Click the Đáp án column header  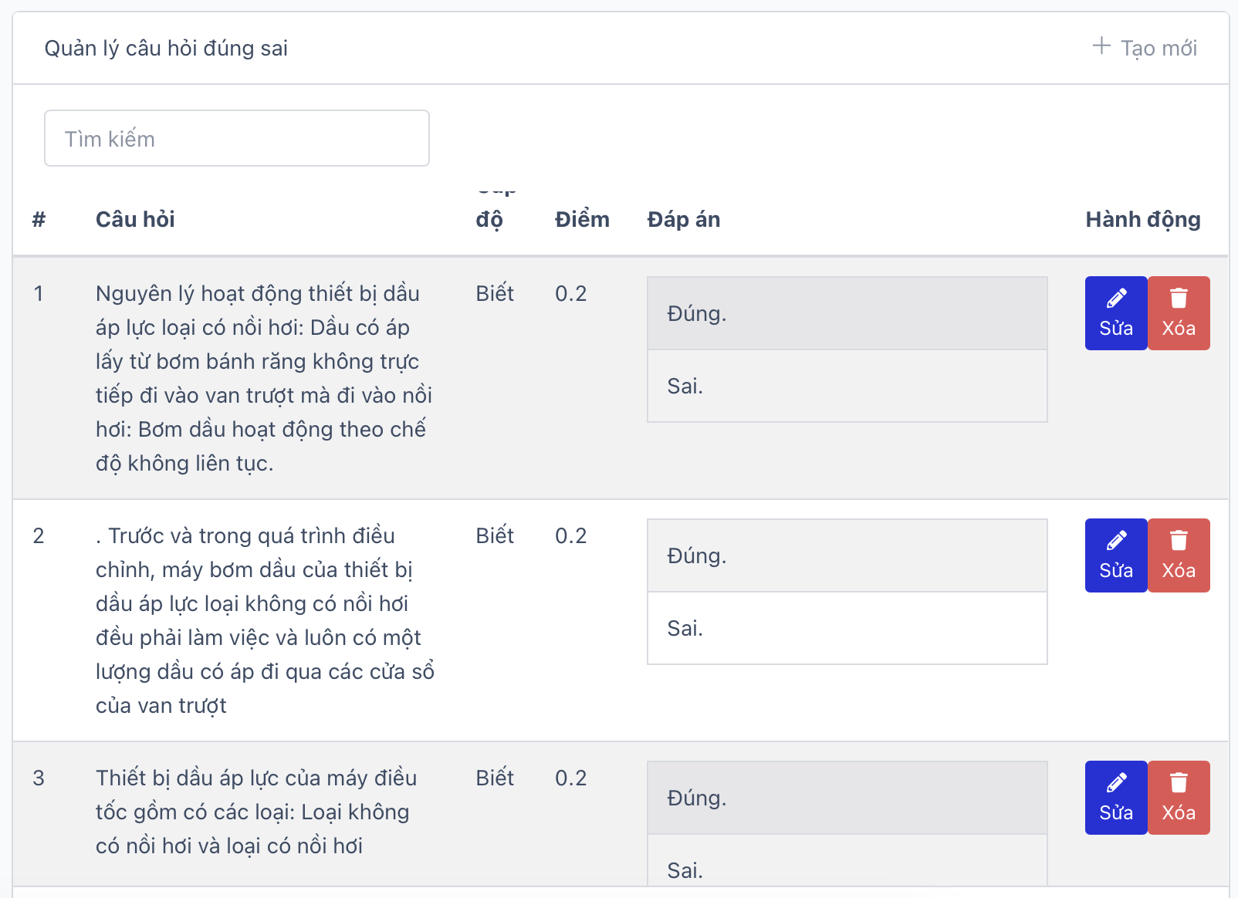(683, 220)
